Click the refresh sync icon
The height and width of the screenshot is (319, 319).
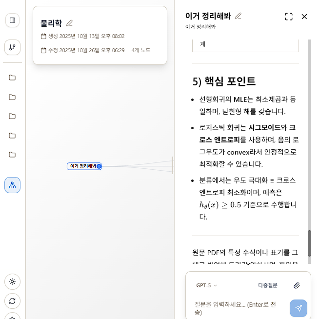[x=12, y=301]
